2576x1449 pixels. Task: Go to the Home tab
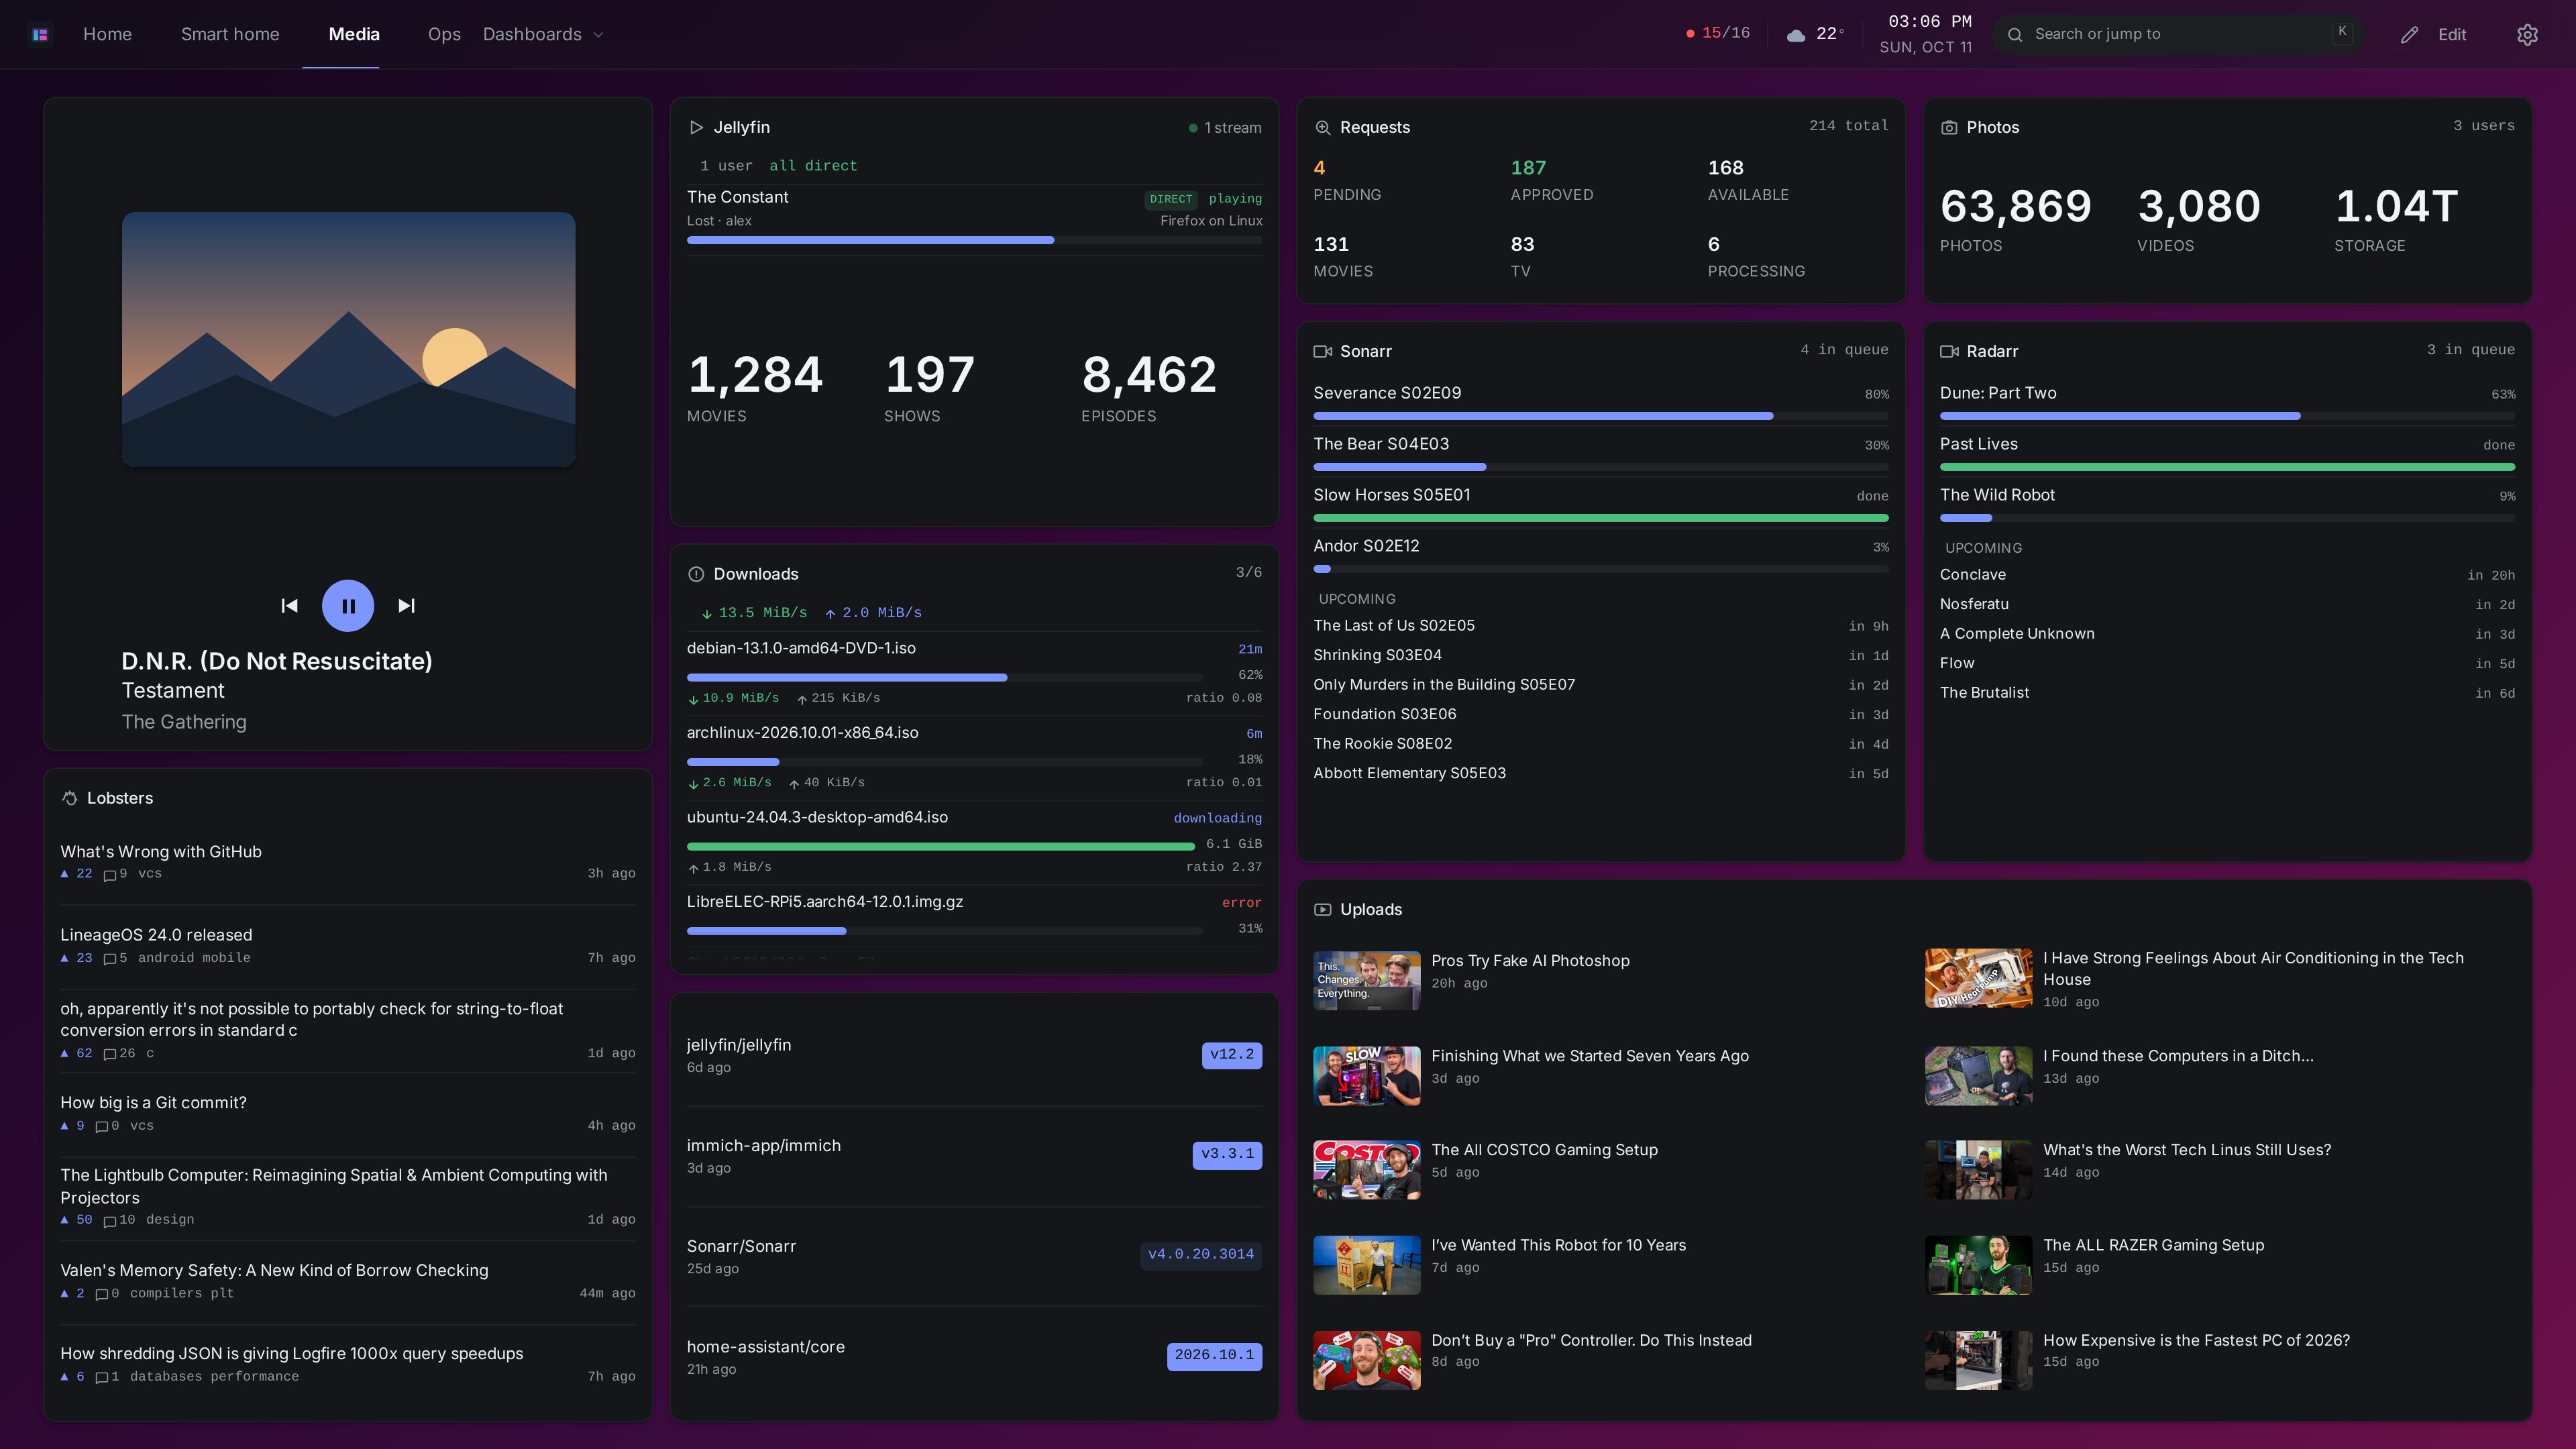(107, 35)
